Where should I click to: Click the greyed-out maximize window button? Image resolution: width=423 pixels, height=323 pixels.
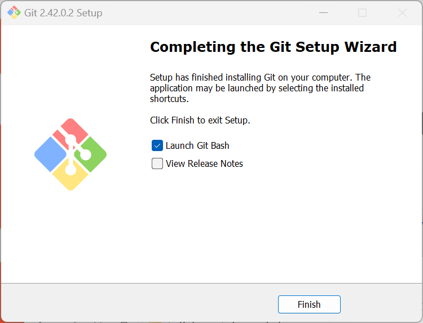tap(362, 12)
